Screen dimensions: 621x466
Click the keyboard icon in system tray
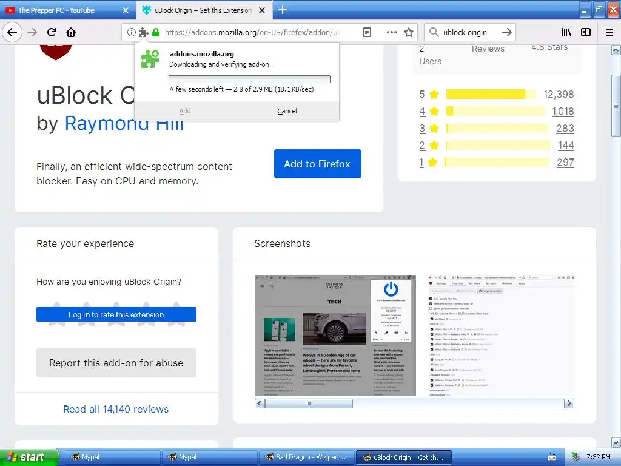552,458
